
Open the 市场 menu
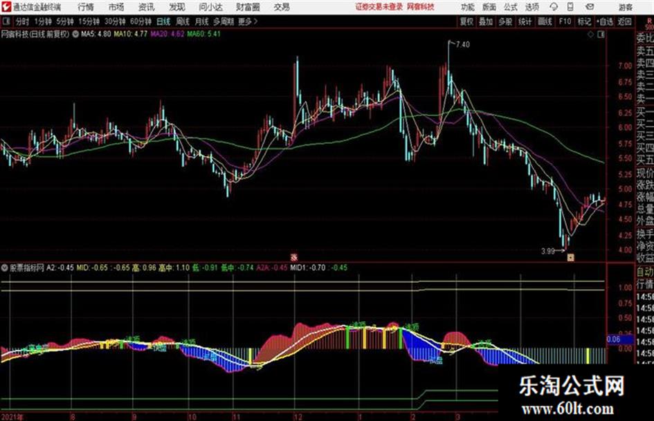click(x=116, y=7)
